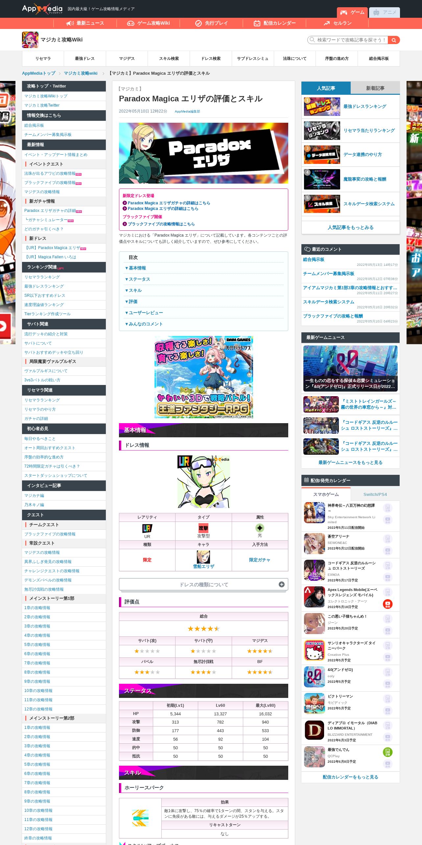The image size is (422, 845).
Task: Click the 雪船エリザ character portrait icon
Action: tap(203, 557)
